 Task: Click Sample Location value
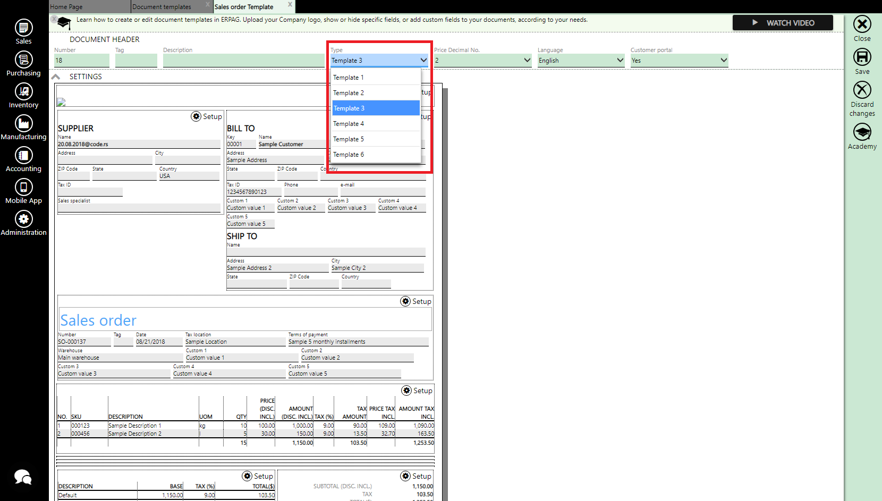pos(206,342)
